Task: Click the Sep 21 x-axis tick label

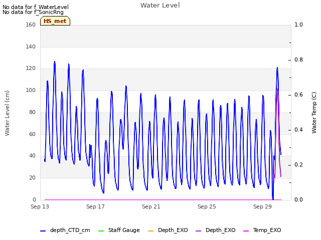Action: pos(151,206)
